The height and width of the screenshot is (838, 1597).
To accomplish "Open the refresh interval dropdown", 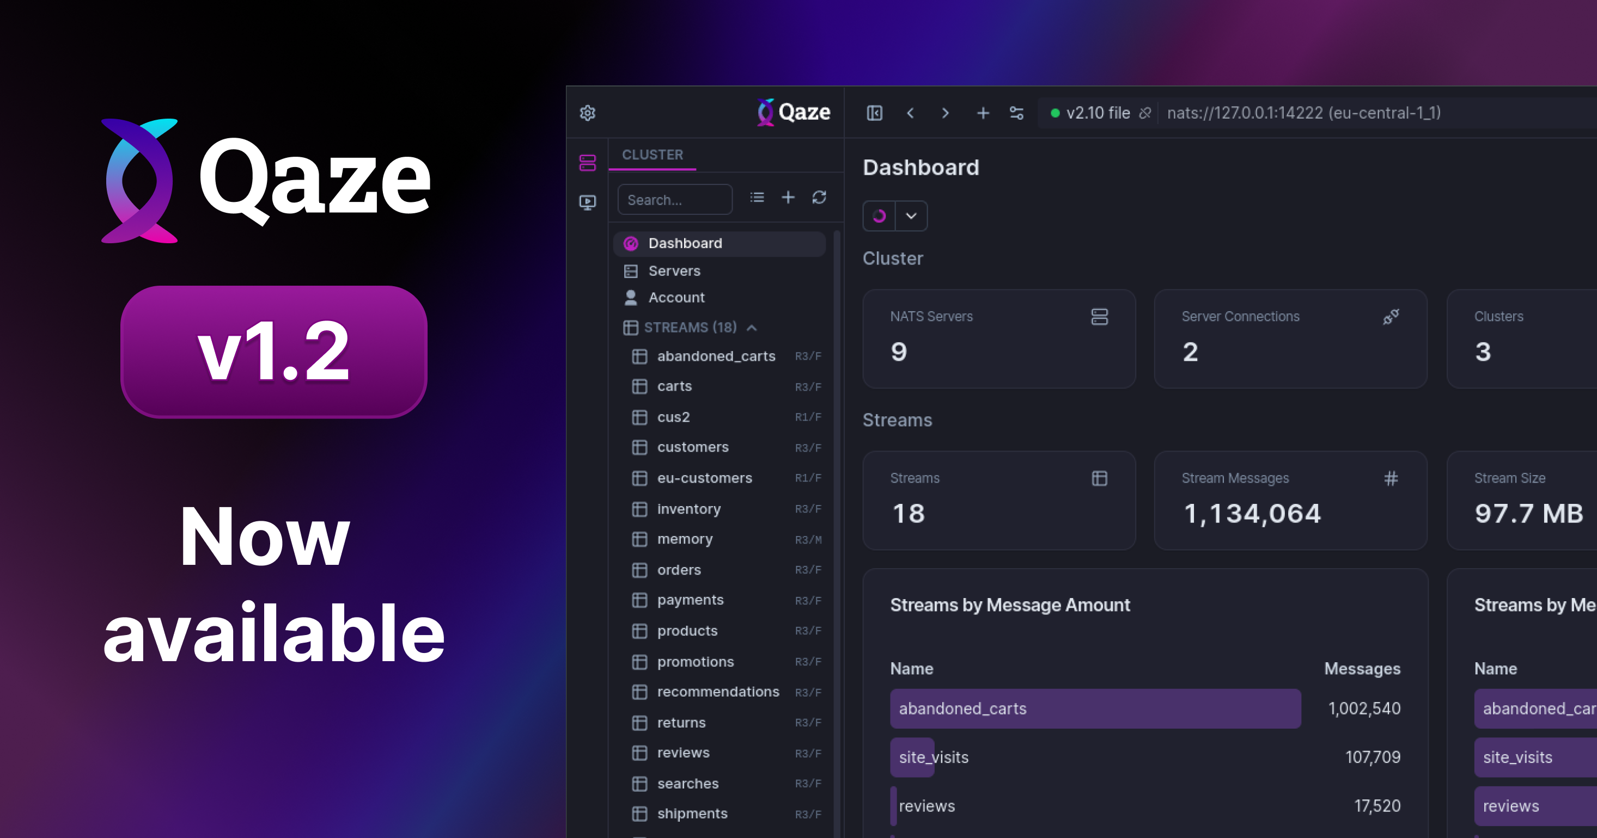I will (x=911, y=216).
